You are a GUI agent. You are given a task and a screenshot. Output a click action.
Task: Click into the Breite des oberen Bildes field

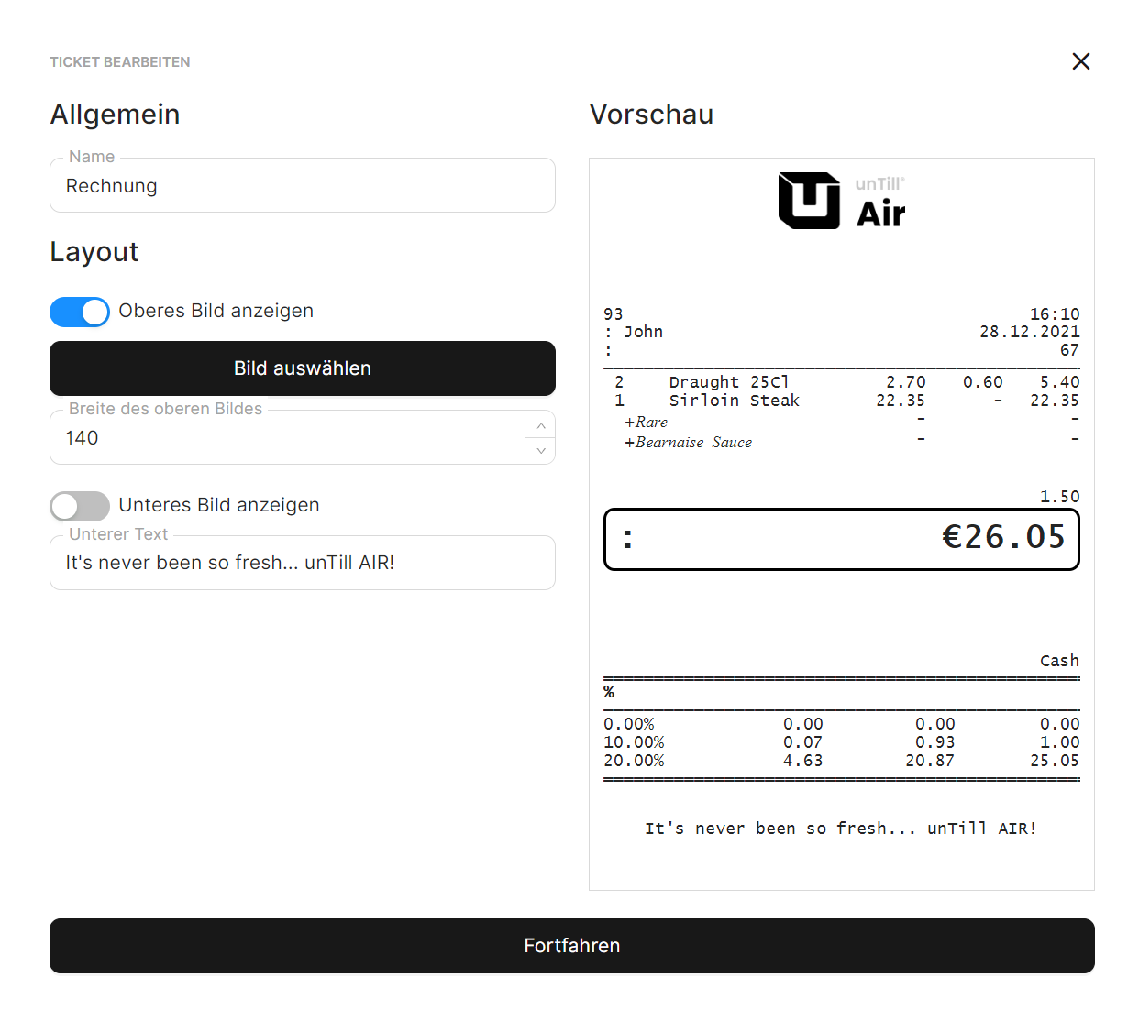pyautogui.click(x=286, y=438)
